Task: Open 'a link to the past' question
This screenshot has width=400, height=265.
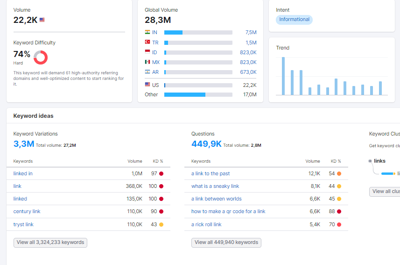Action: click(x=211, y=173)
